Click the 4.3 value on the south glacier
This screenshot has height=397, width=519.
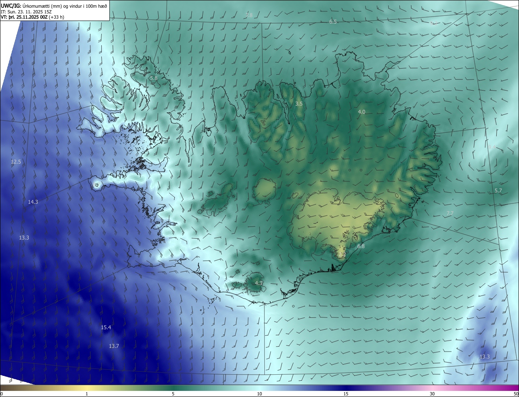(259, 283)
